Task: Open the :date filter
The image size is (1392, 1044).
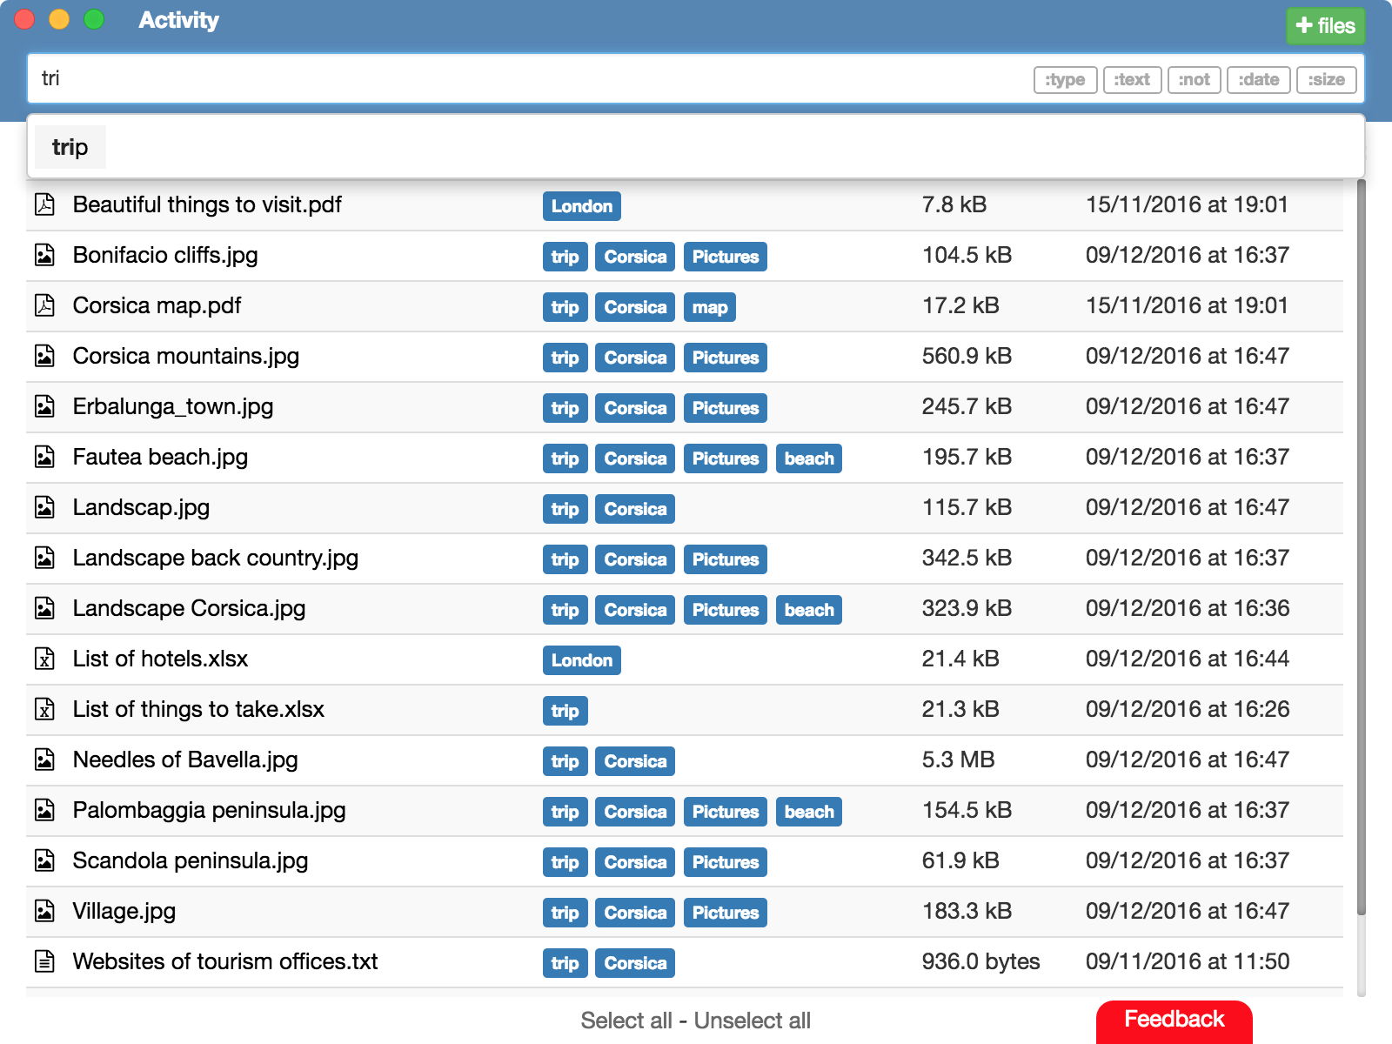Action: tap(1258, 79)
